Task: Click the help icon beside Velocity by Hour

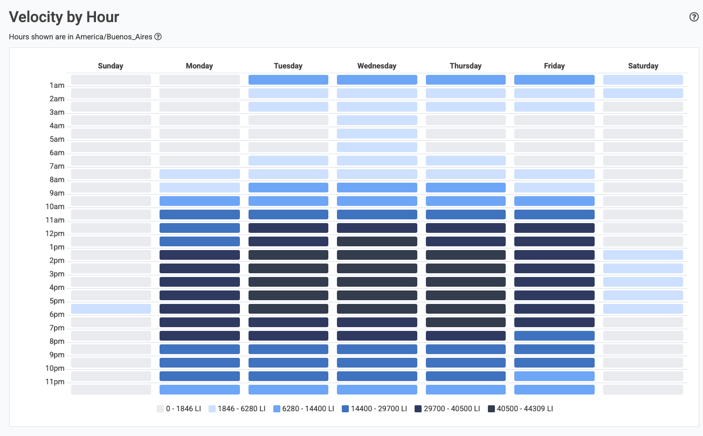Action: [x=694, y=17]
